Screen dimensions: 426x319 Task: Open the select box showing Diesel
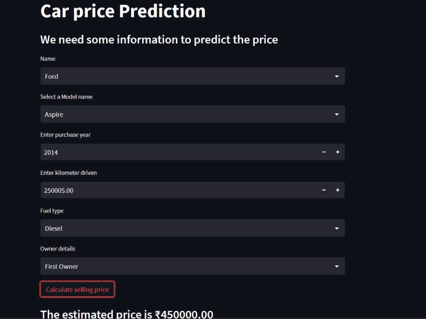click(193, 228)
